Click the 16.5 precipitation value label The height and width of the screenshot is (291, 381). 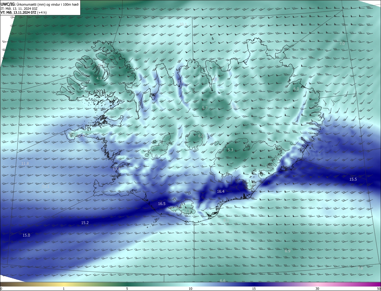[162, 204]
